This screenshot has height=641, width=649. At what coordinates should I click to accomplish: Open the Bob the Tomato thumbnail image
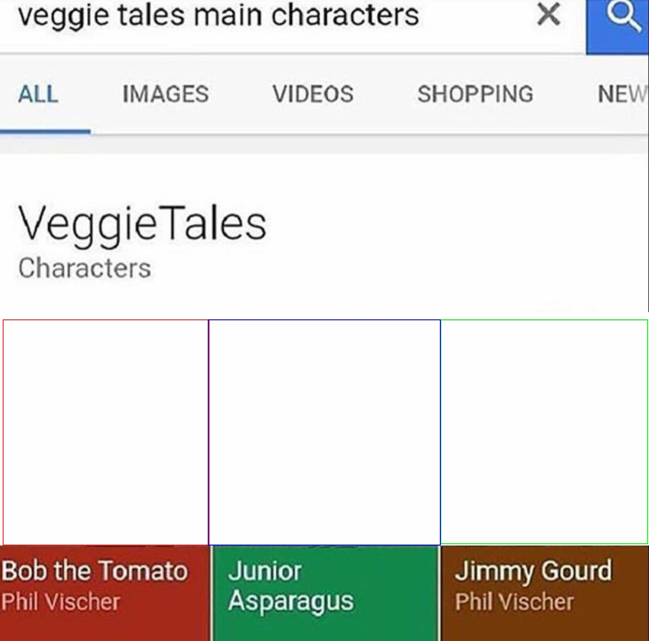105,432
